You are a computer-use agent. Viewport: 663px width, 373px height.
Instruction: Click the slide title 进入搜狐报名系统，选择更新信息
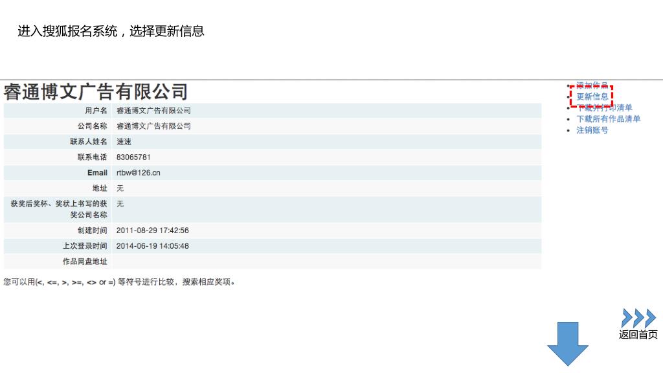111,31
